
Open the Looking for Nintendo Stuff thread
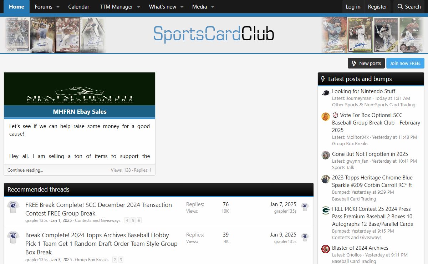pyautogui.click(x=363, y=91)
